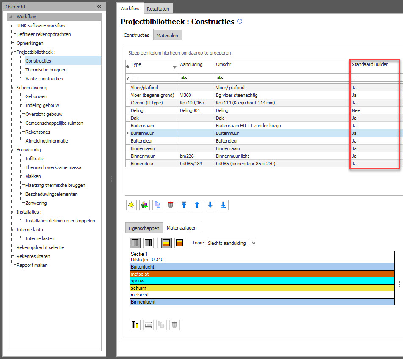Open the Materialen tab
Image resolution: width=403 pixels, height=359 pixels.
point(167,36)
